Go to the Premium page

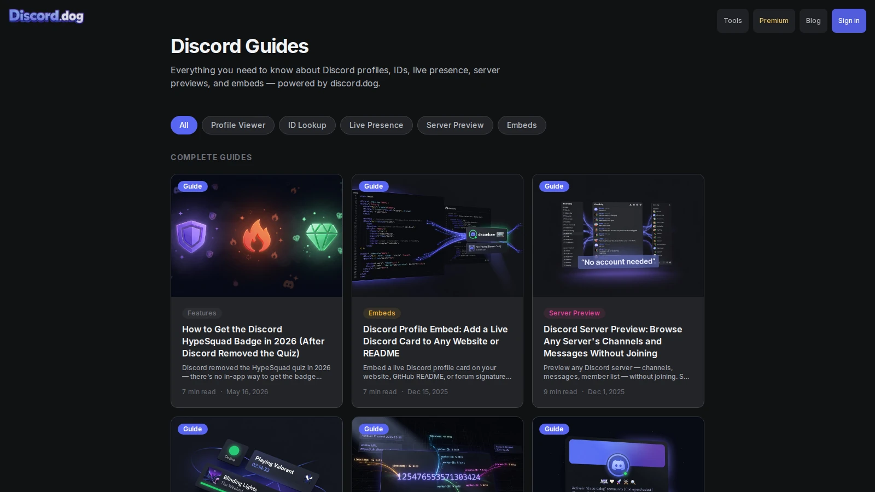point(774,21)
